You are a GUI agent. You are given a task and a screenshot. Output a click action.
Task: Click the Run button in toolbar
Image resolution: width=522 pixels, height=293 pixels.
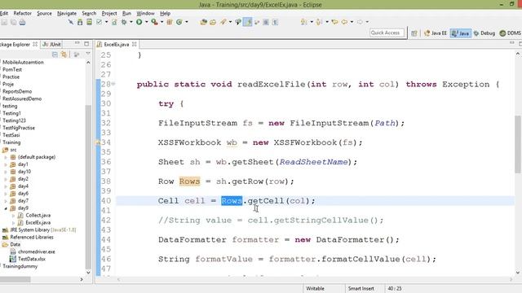139,22
